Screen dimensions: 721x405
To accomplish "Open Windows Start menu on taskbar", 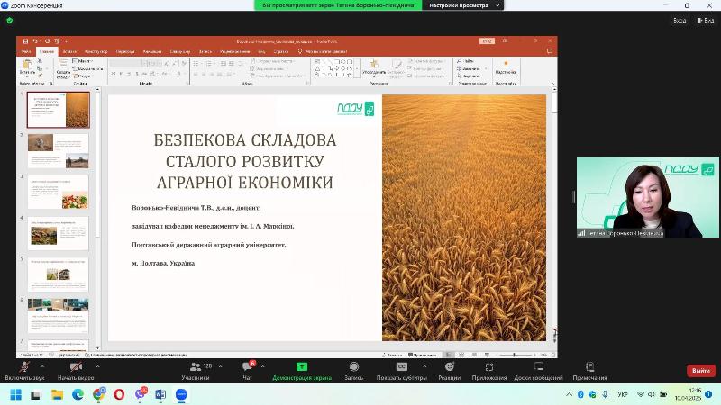I will pos(15,394).
